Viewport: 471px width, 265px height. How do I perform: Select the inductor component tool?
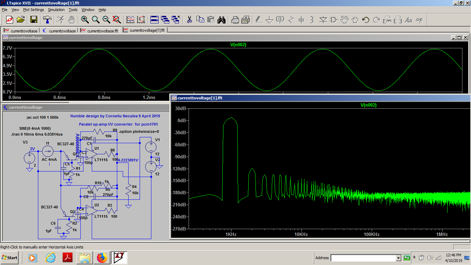(312, 19)
